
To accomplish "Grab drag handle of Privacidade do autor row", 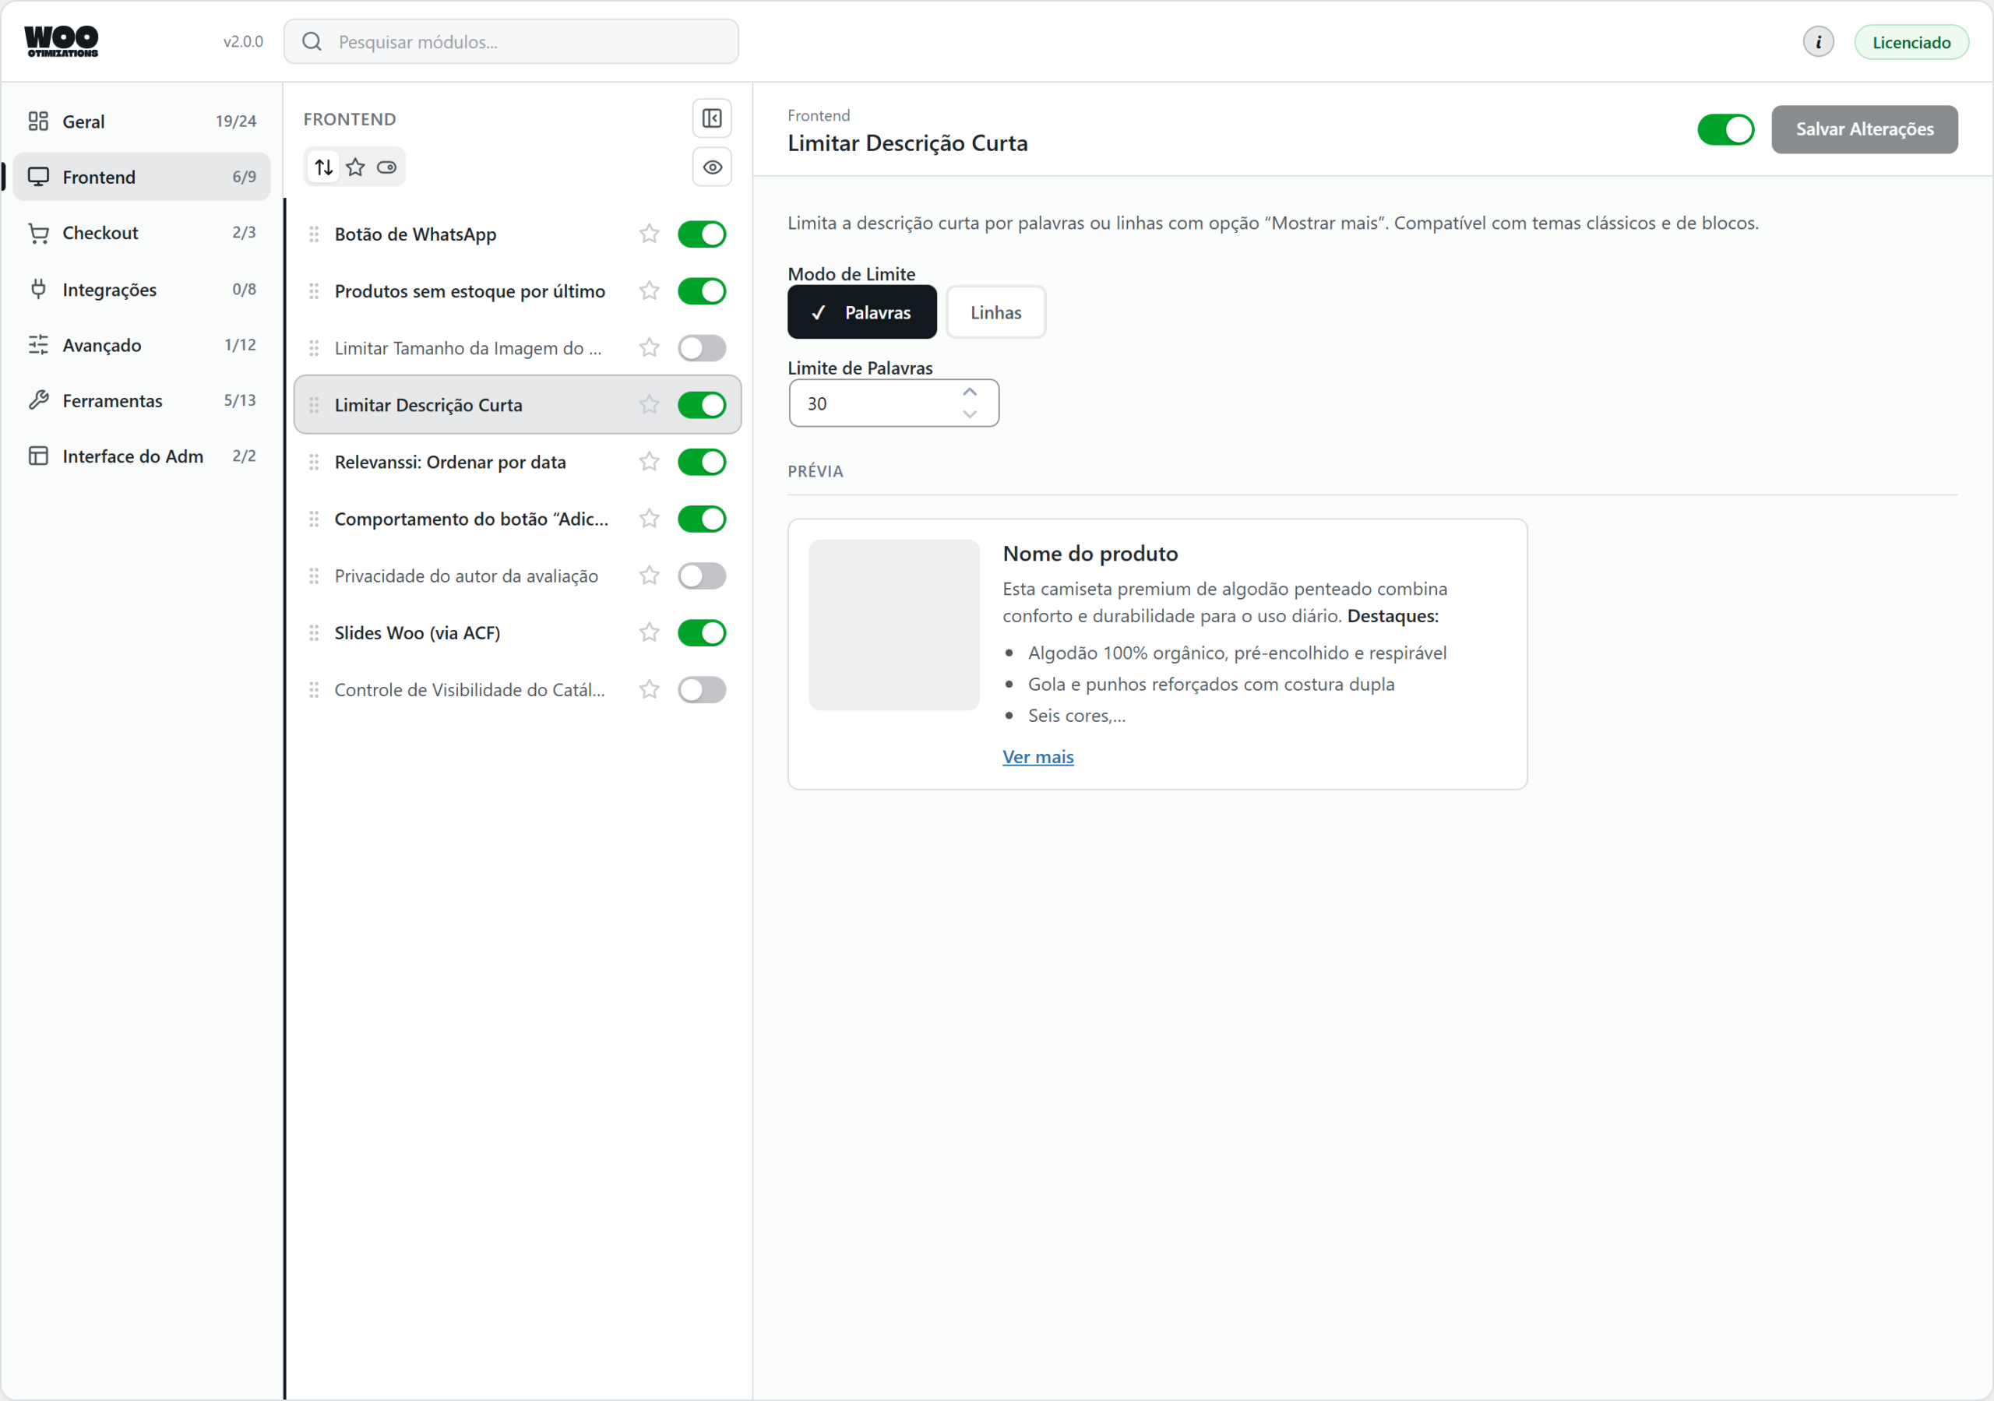I will tap(314, 576).
